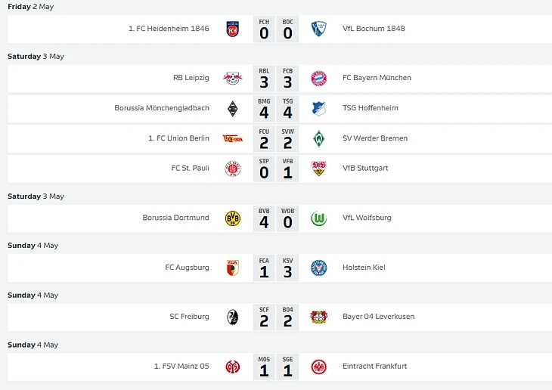Click the SV Werder Bremen crest
The width and height of the screenshot is (552, 390).
pos(318,138)
